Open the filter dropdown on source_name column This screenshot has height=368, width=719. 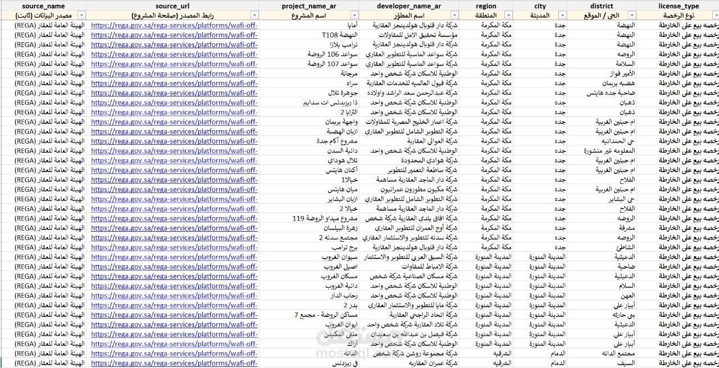click(82, 15)
